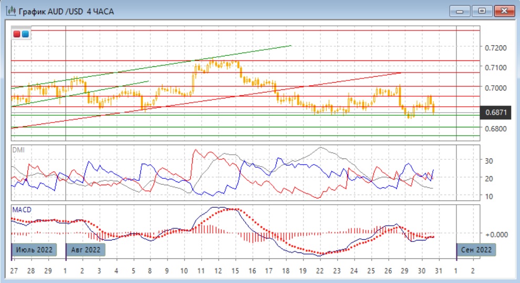Click the 0.7200 price axis label
Screen dimensions: 520x283
[495, 48]
